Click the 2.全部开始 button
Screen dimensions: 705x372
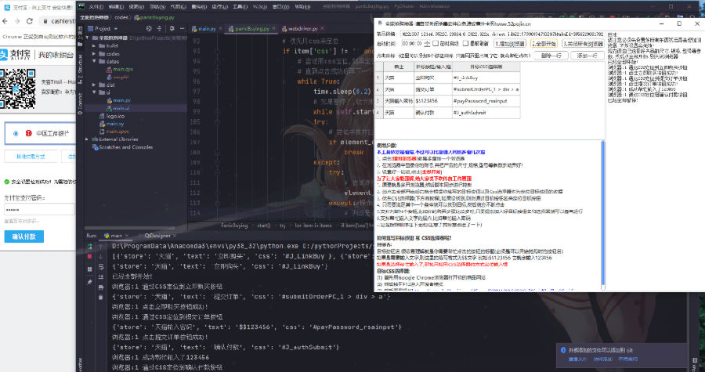547,43
